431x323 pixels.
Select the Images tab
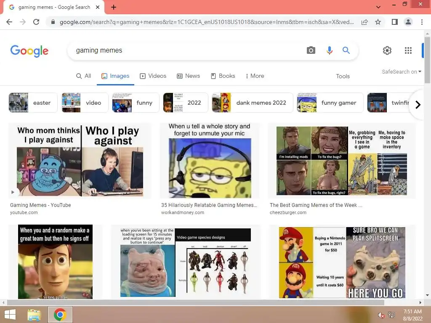click(x=115, y=76)
